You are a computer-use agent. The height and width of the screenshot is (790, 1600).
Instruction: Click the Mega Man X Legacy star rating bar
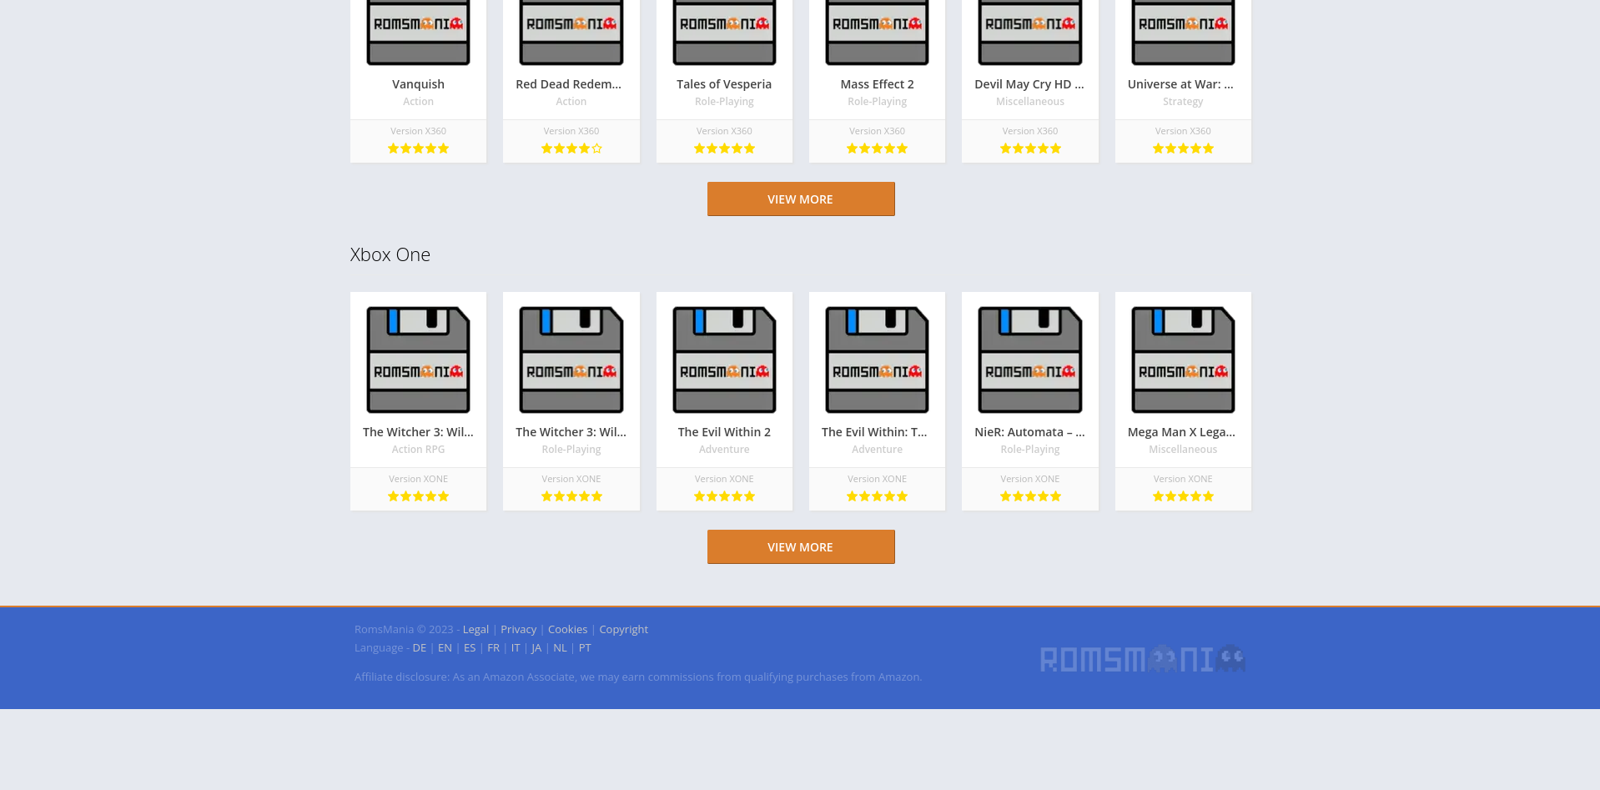pyautogui.click(x=1183, y=496)
